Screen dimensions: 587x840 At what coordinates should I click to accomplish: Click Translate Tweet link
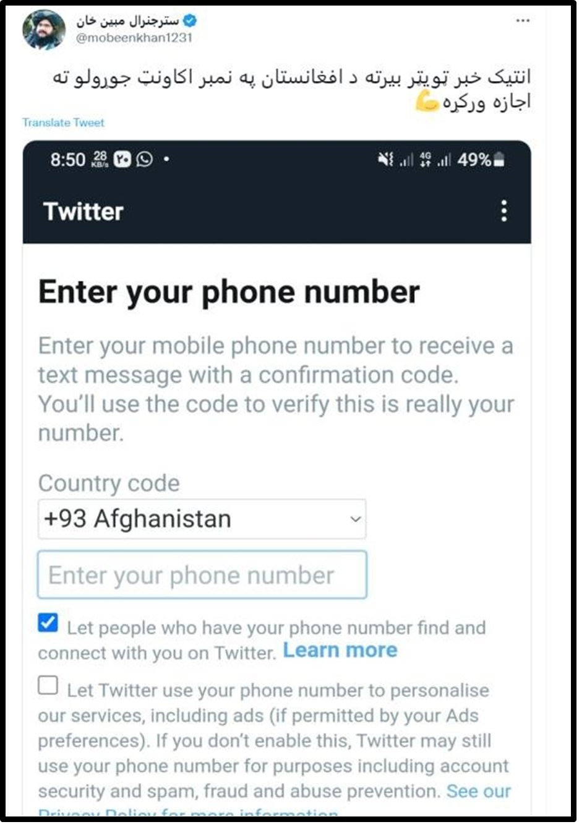[63, 123]
